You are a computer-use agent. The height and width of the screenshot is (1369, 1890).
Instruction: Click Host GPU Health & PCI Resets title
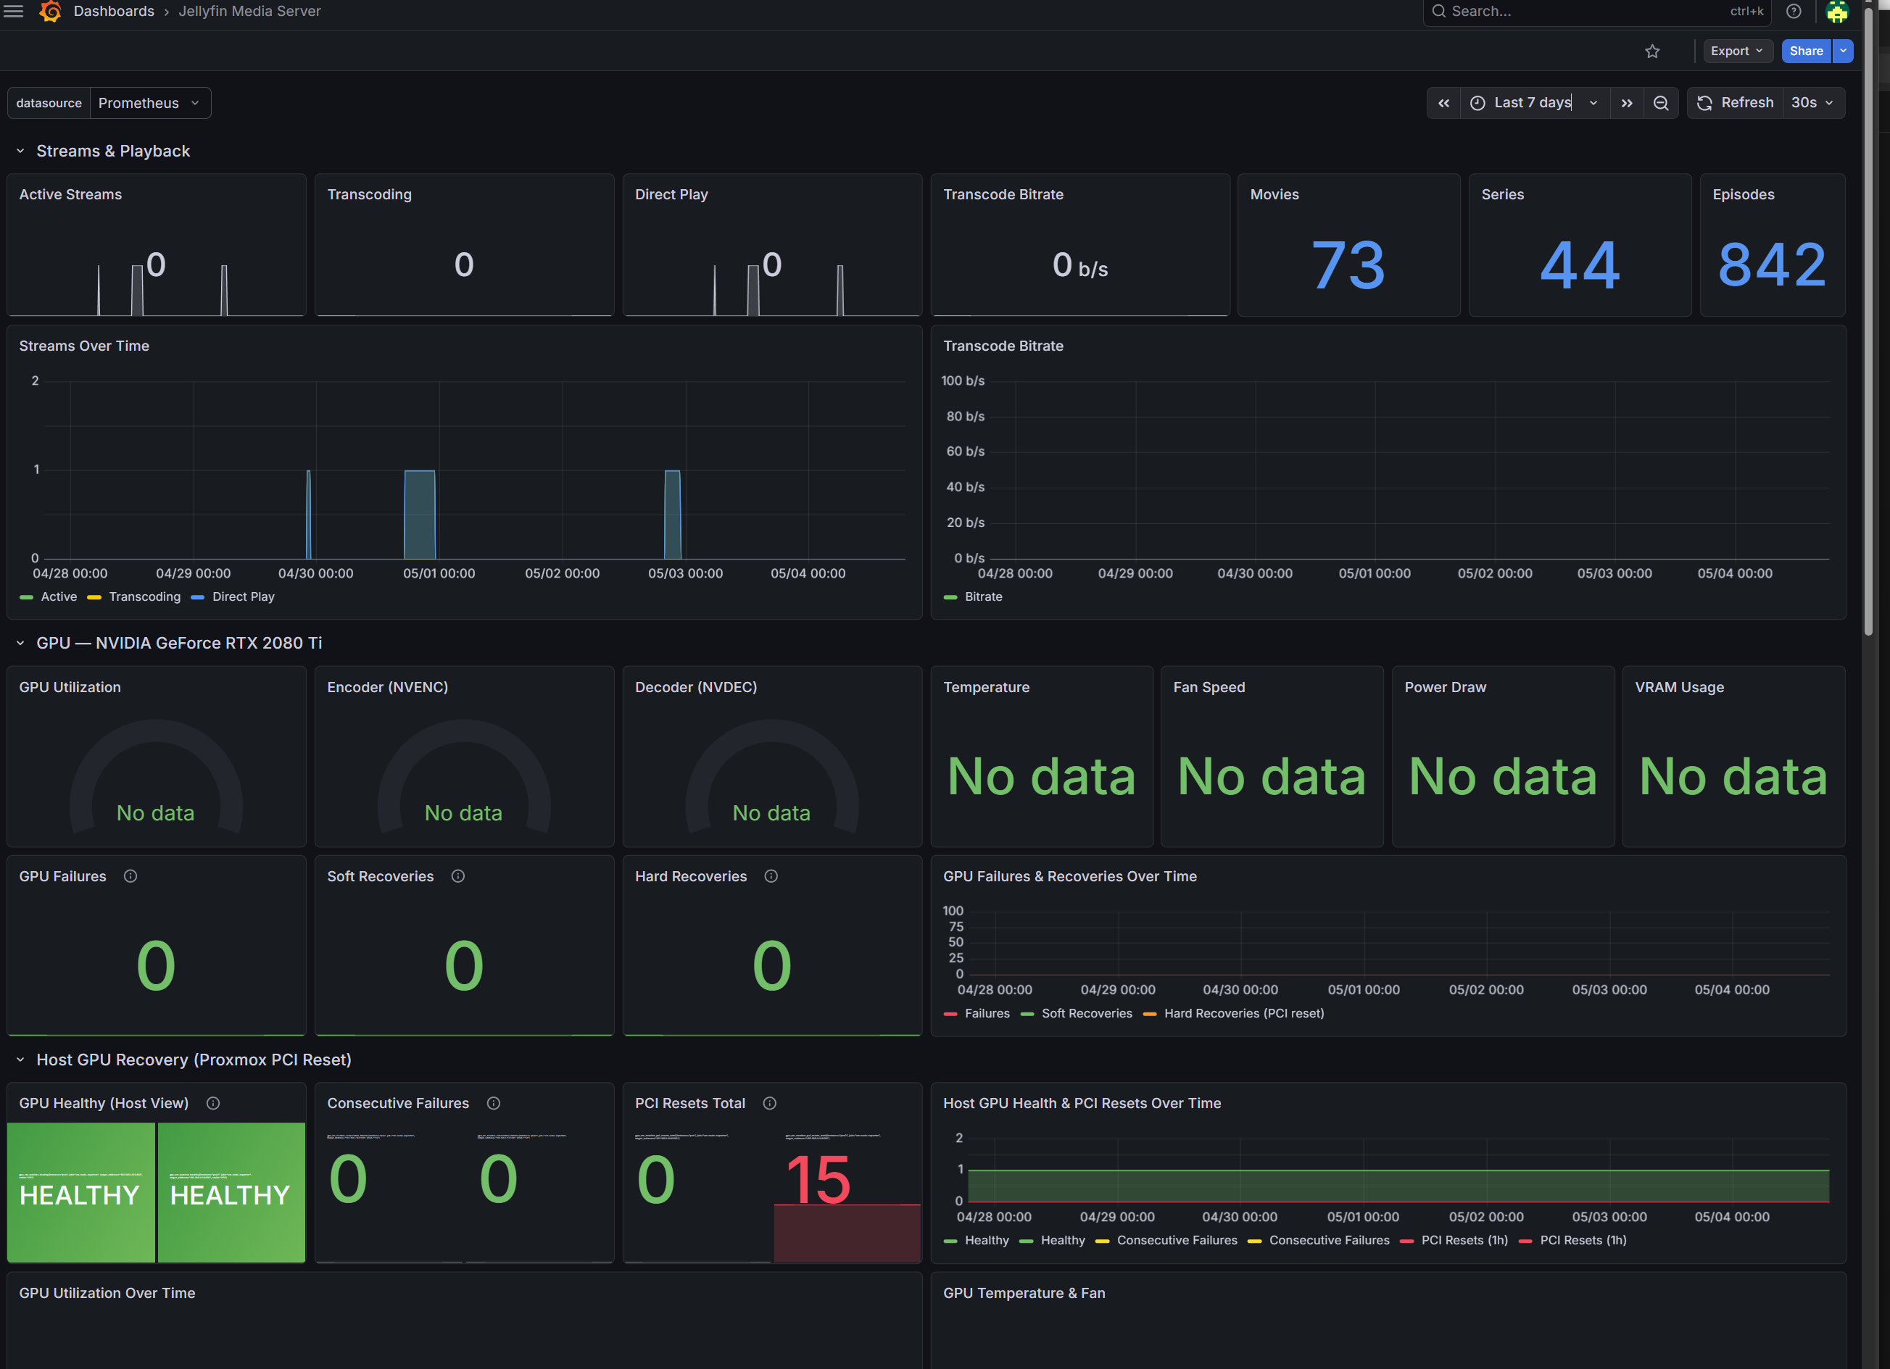pos(1082,1103)
